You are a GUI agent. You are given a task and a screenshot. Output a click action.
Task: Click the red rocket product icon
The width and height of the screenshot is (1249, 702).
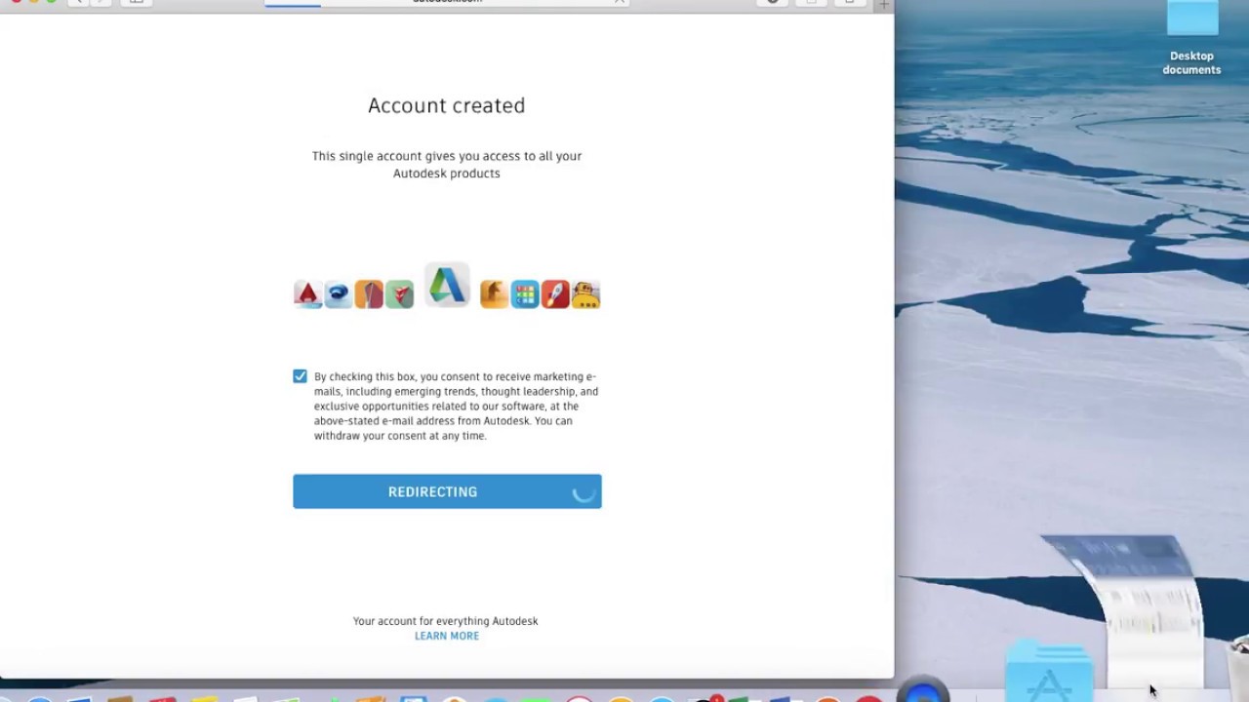[x=555, y=293]
